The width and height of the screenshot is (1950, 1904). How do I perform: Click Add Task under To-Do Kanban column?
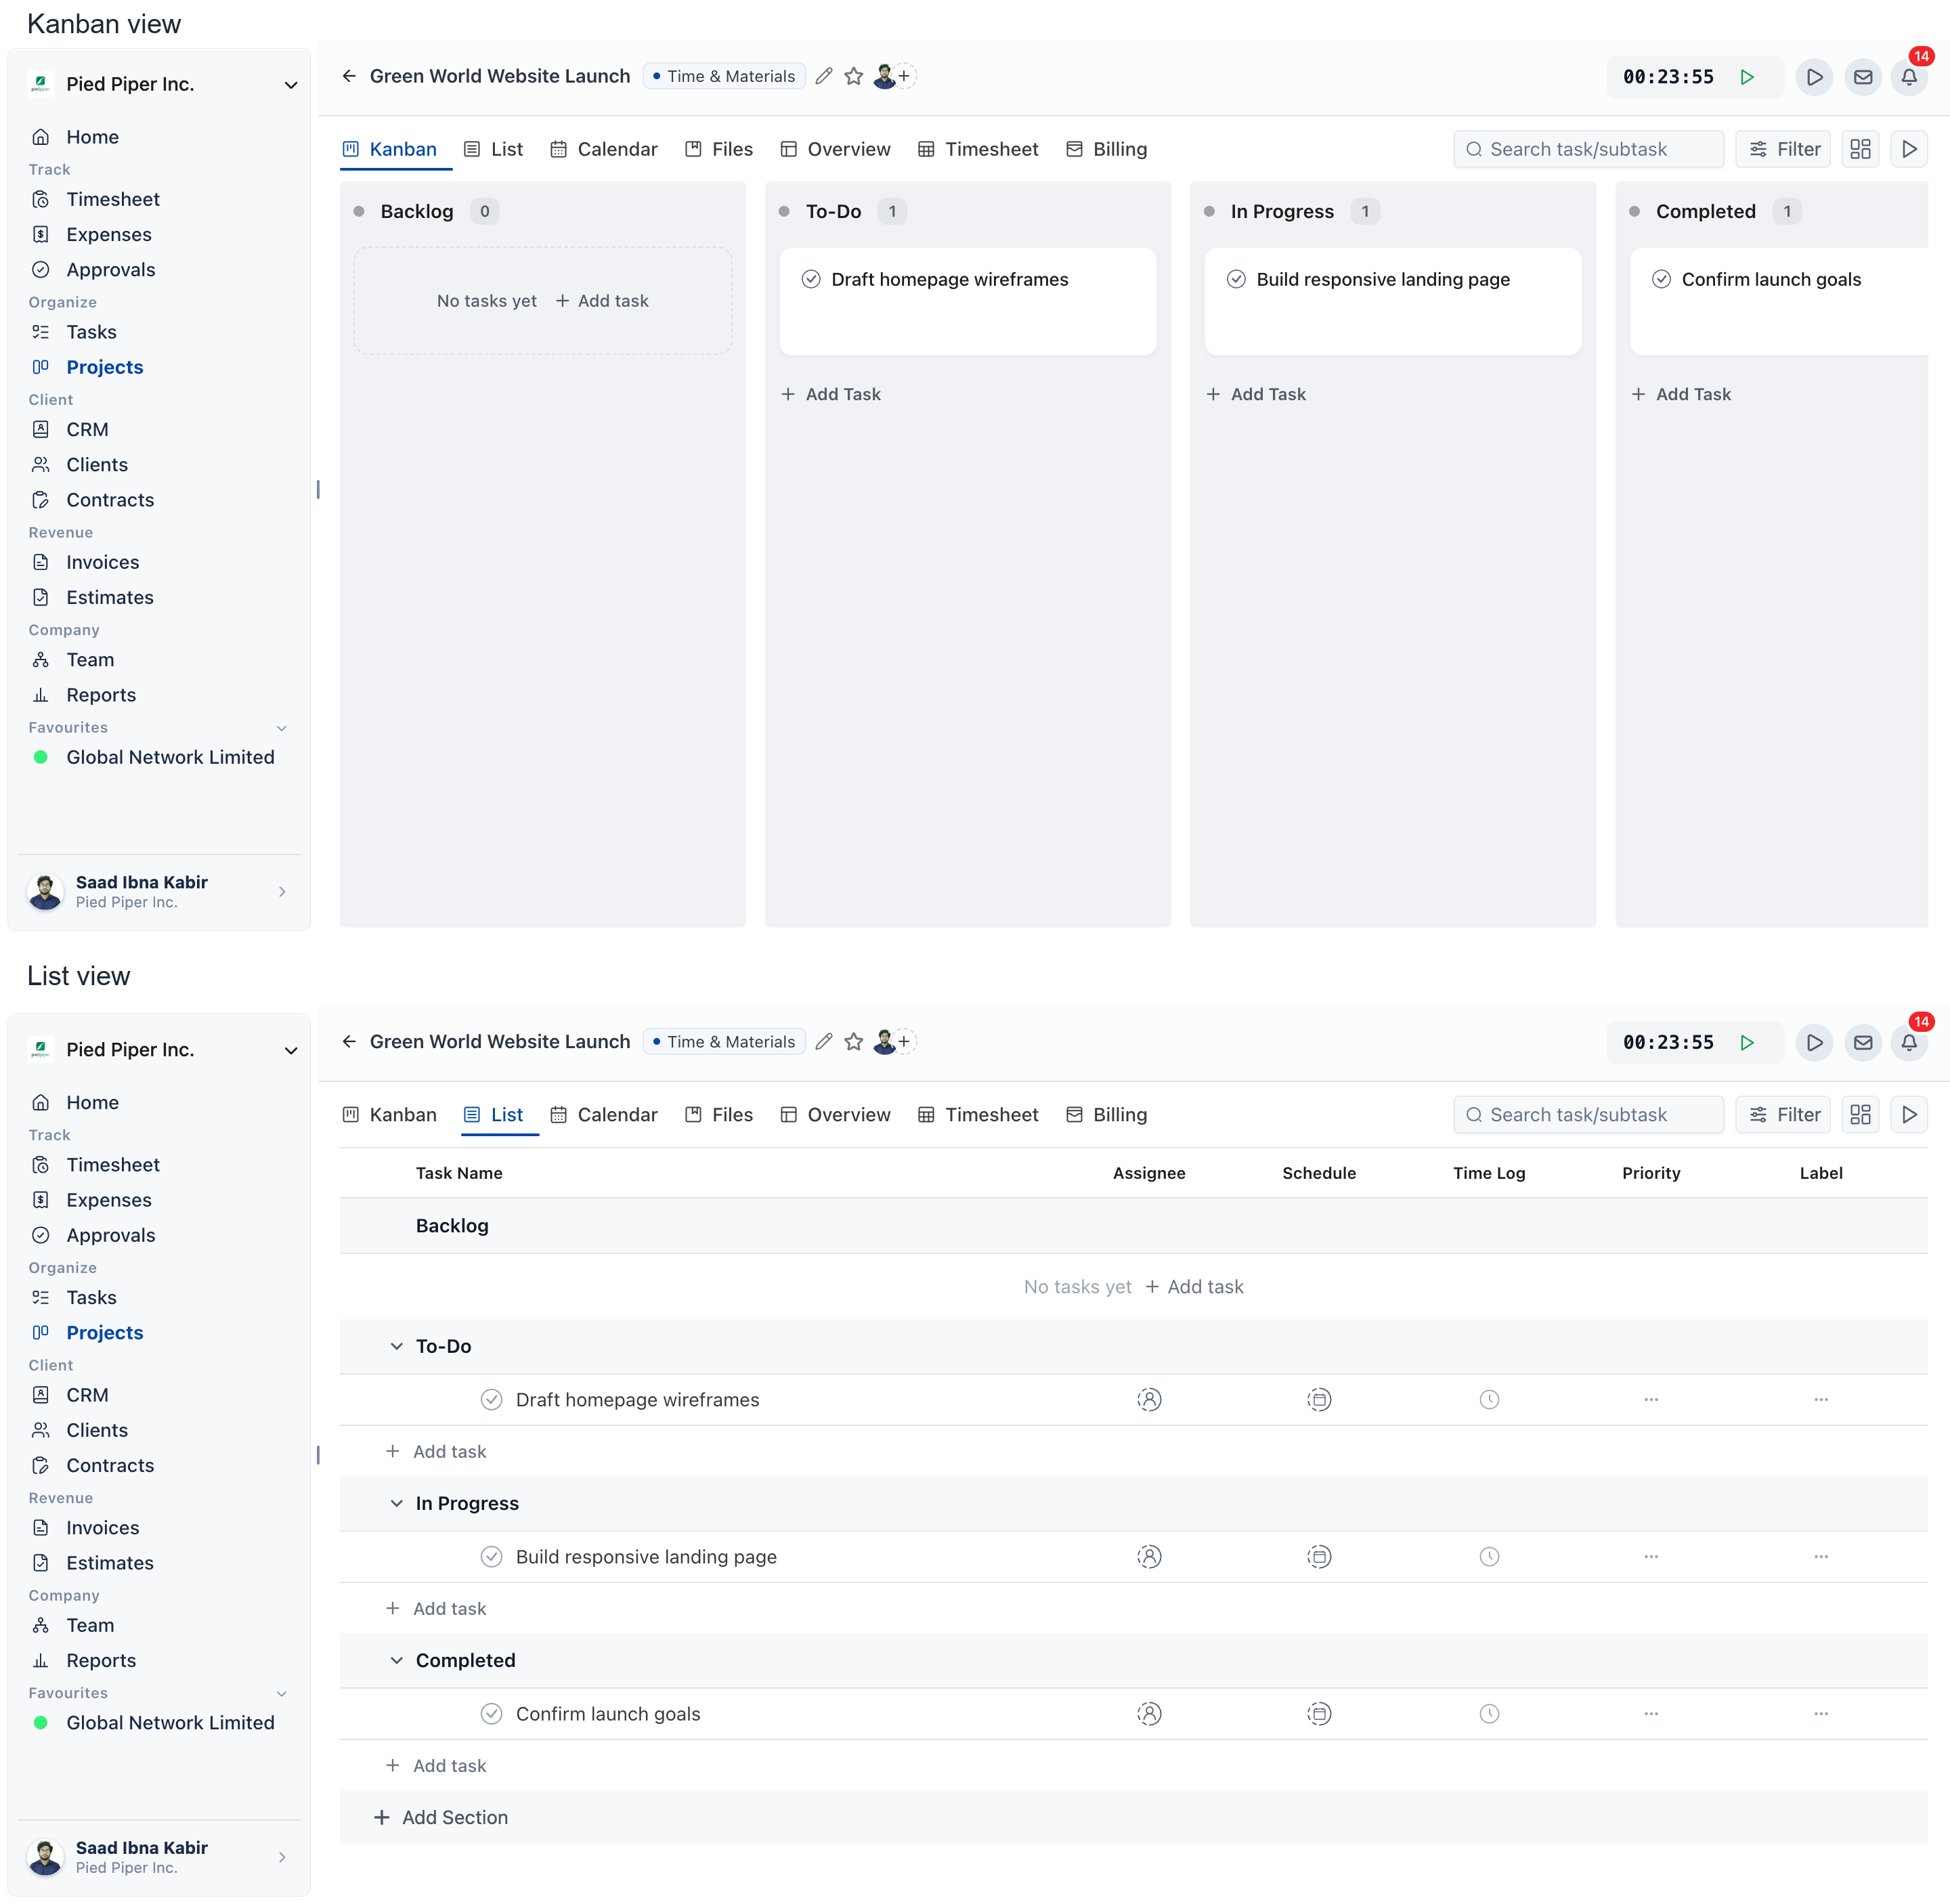[831, 394]
